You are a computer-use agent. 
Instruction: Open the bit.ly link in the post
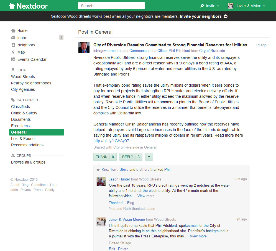[x=111, y=141]
